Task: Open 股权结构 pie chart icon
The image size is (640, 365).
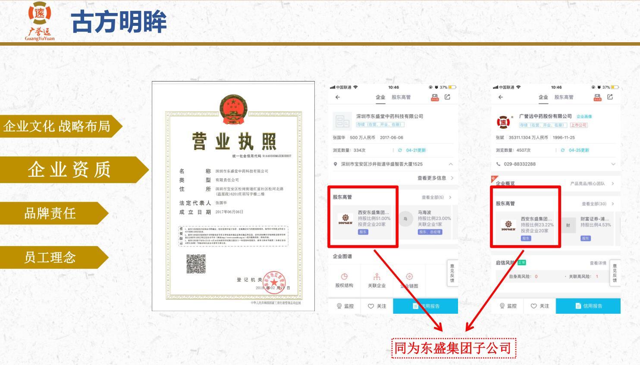Action: pos(344,277)
